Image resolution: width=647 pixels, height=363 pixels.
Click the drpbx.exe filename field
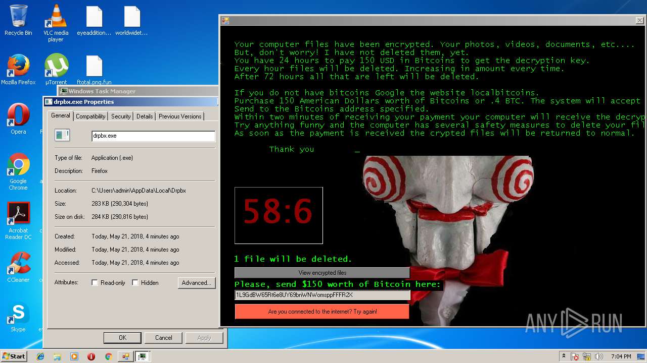pyautogui.click(x=153, y=136)
